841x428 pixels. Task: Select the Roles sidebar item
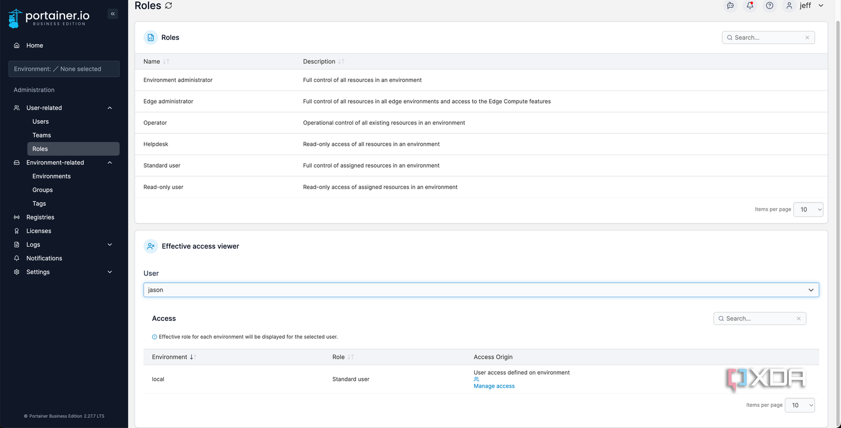coord(73,149)
